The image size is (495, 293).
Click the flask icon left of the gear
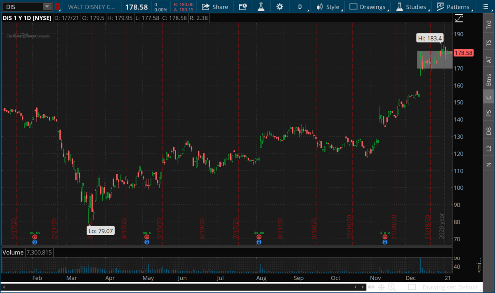pos(261,7)
